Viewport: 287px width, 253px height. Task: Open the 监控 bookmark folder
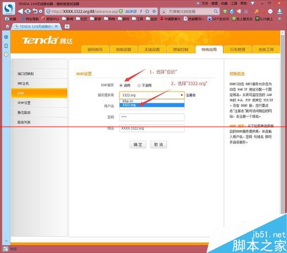152,19
